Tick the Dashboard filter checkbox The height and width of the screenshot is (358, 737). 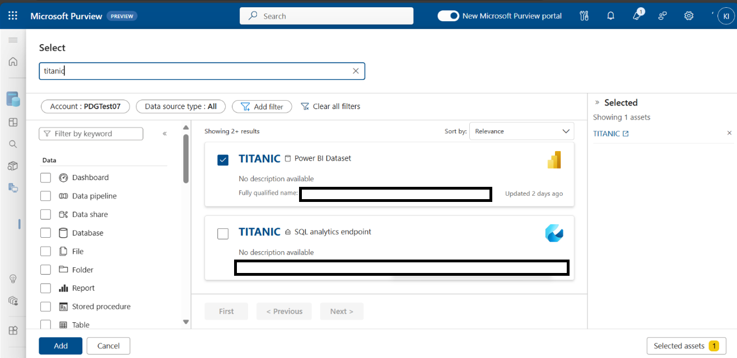(46, 178)
